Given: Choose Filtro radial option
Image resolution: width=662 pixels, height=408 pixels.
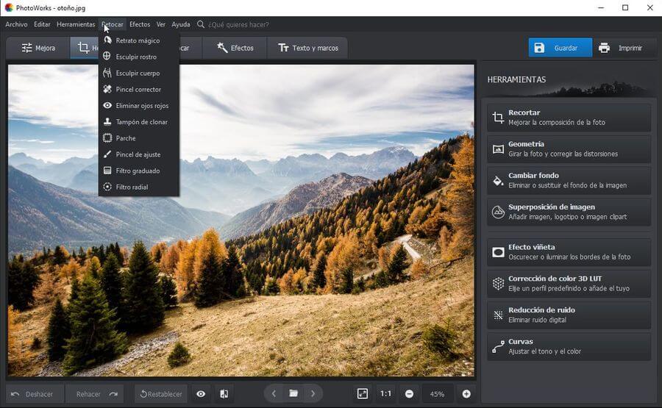Looking at the screenshot, I should click(138, 187).
